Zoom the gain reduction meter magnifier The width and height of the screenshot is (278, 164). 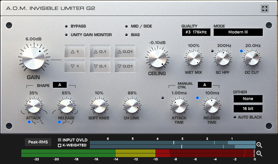pos(259,145)
